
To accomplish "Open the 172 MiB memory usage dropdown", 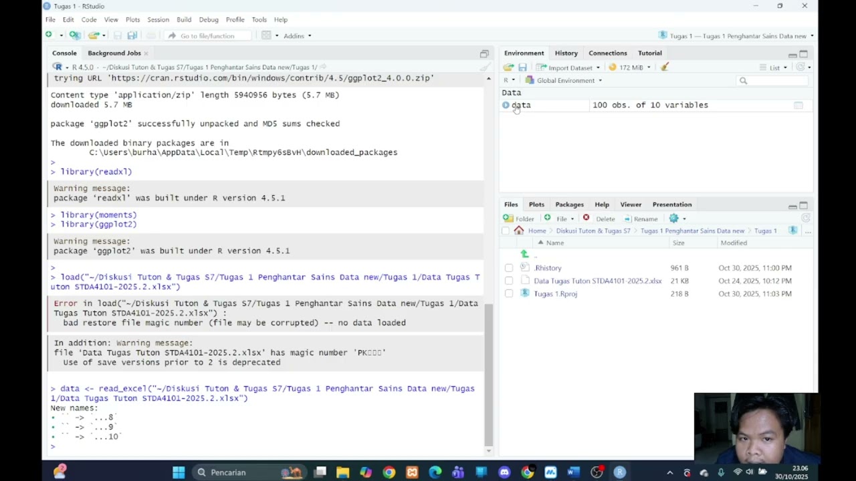I will coord(629,67).
